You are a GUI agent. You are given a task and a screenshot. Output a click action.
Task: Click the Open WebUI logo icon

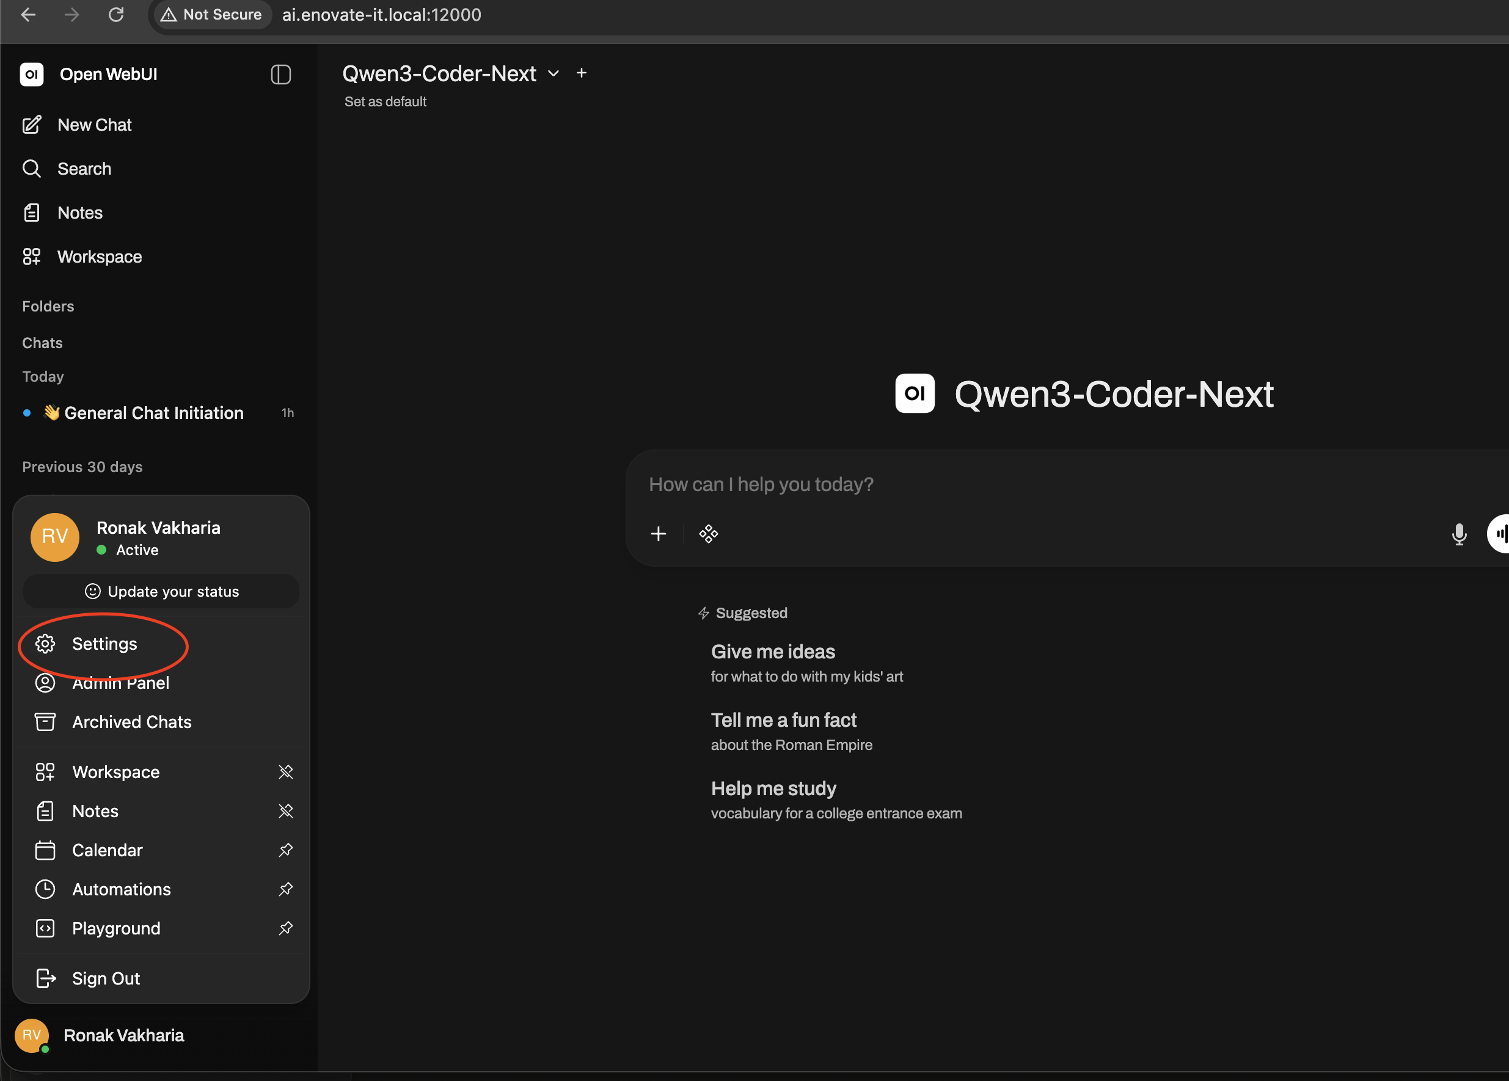(x=31, y=74)
